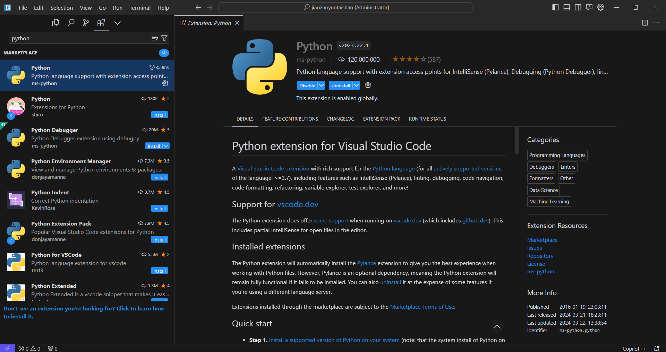Viewport: 666px width, 352px height.
Task: Open the Pylance link in details
Action: point(366,263)
